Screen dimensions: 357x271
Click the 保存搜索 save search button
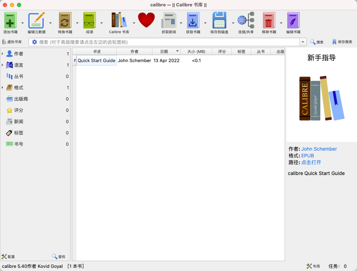click(x=342, y=42)
